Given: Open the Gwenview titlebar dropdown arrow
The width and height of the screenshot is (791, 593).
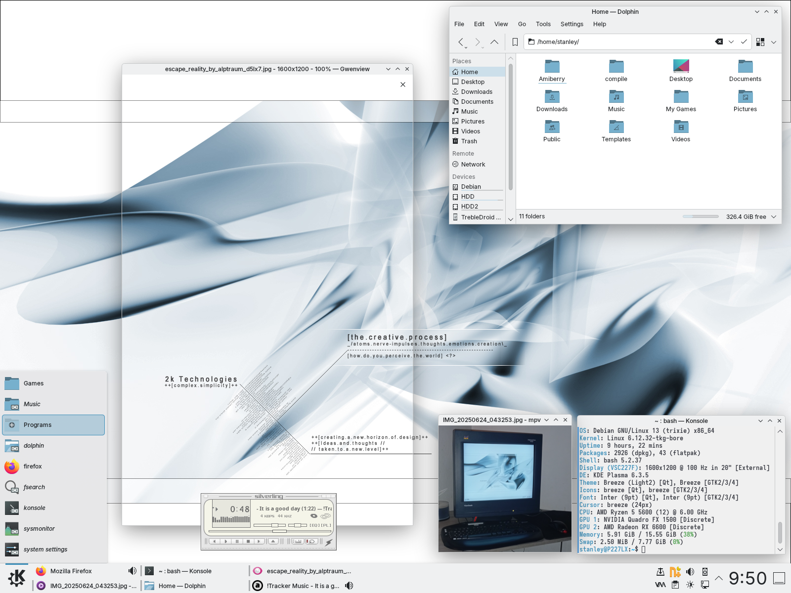Looking at the screenshot, I should point(388,69).
